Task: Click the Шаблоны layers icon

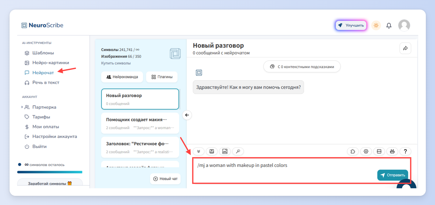Action: pos(27,53)
